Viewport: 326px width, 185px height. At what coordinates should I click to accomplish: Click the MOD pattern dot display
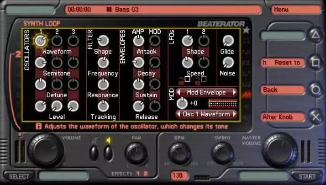click(x=223, y=103)
